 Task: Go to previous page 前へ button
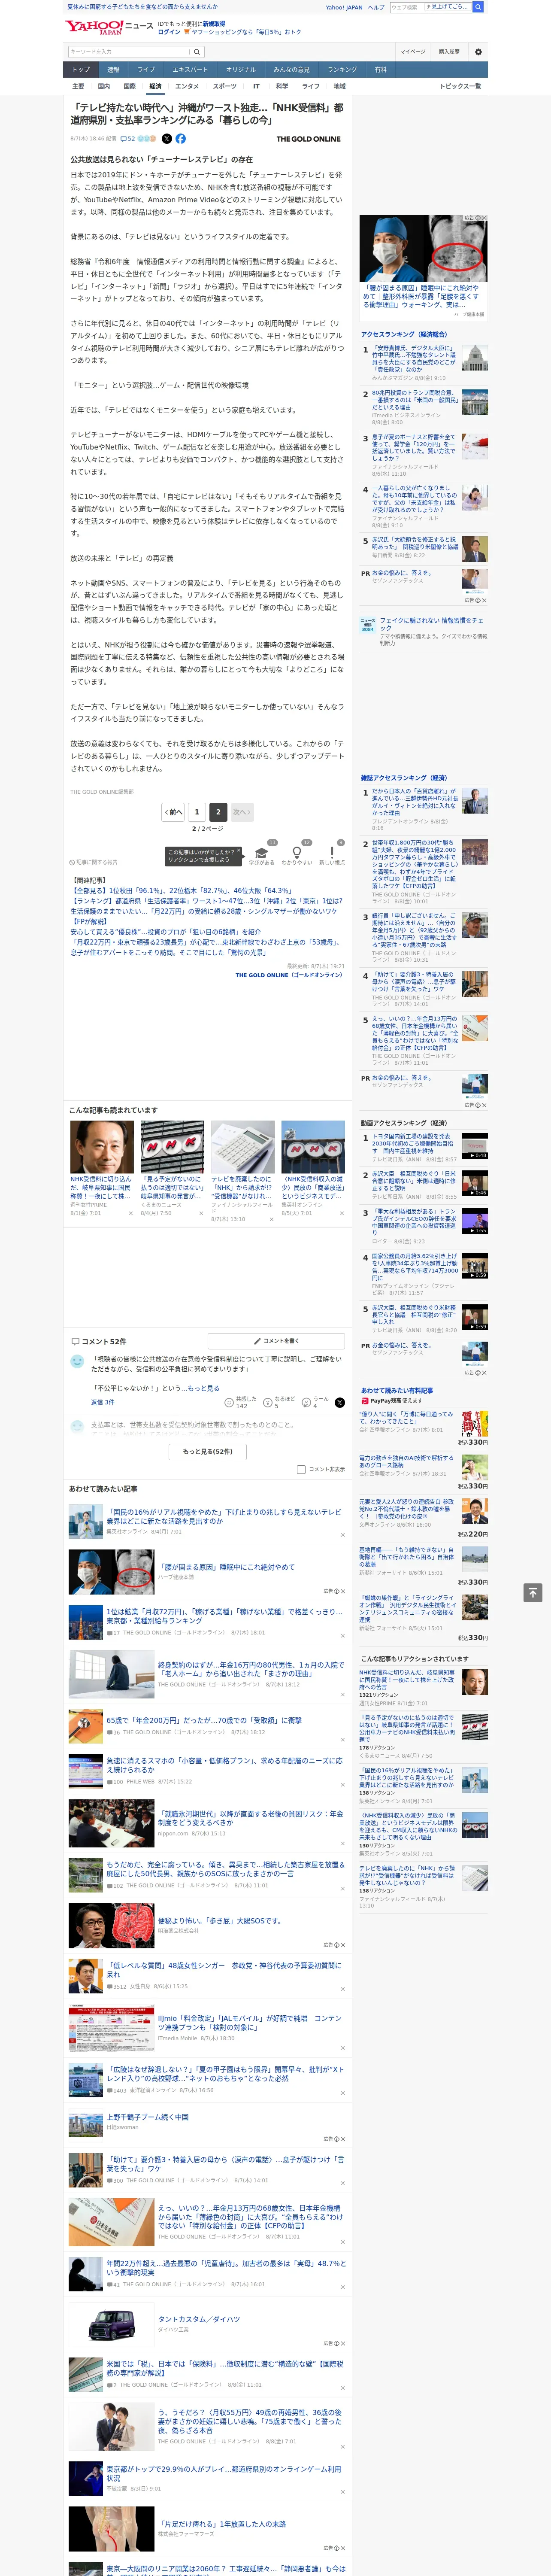pos(173,812)
